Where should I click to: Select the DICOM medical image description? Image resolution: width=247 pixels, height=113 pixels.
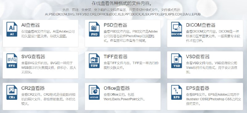coord(213,36)
